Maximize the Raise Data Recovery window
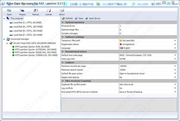 [164, 2]
